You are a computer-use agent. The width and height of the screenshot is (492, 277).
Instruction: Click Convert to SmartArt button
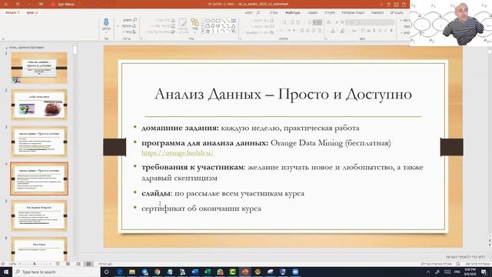[258, 32]
